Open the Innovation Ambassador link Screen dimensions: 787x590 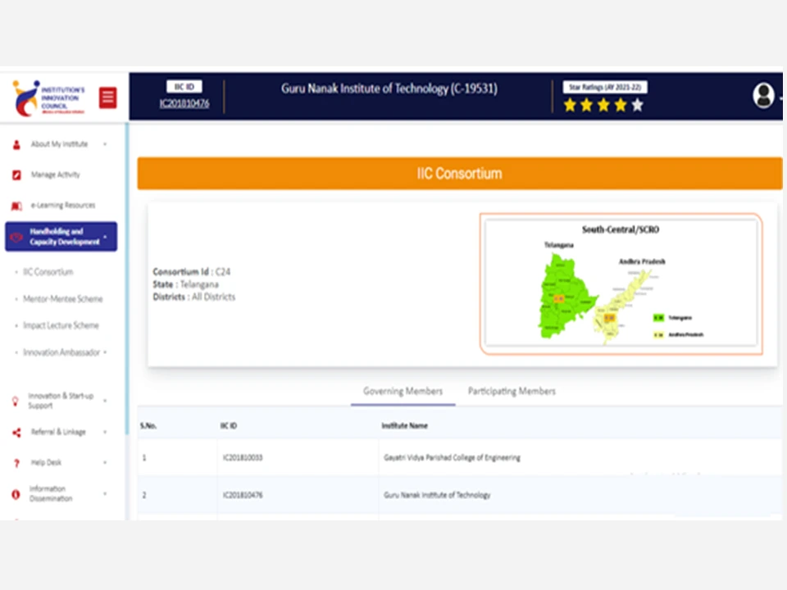61,352
